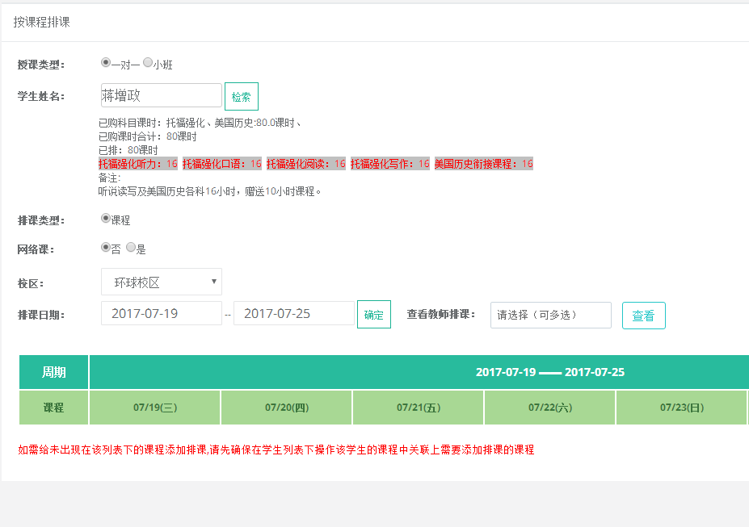Screen dimensions: 749x527
Task: Click the 检索 search button
Action: tap(242, 96)
